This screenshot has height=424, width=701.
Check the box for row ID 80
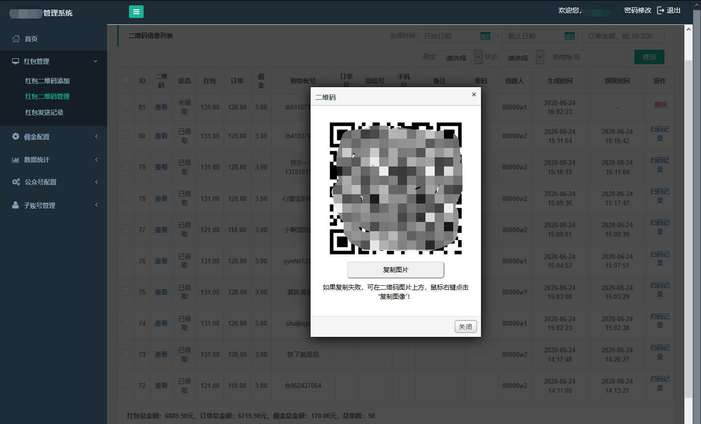tap(126, 135)
